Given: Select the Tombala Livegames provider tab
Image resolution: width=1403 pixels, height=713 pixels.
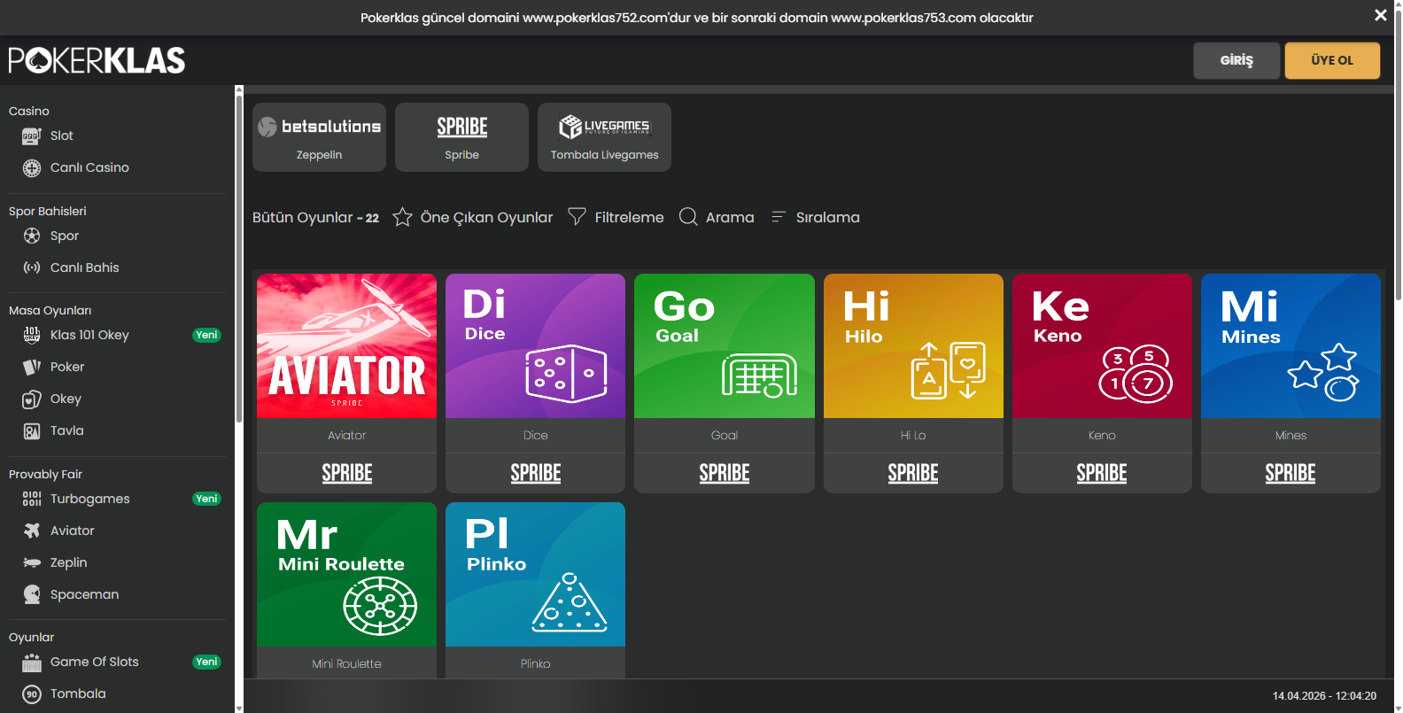Looking at the screenshot, I should (x=604, y=137).
